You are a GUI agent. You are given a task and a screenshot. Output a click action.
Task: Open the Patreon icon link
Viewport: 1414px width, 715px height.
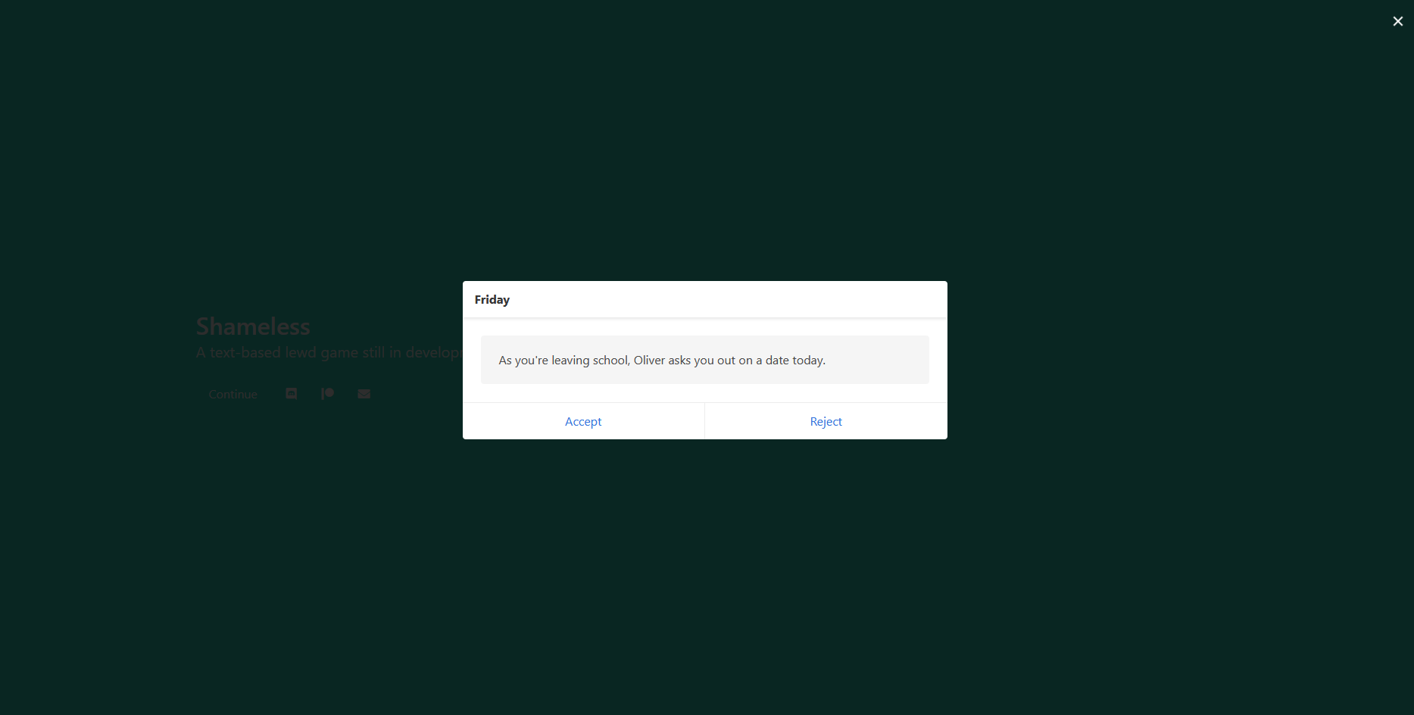tap(327, 394)
